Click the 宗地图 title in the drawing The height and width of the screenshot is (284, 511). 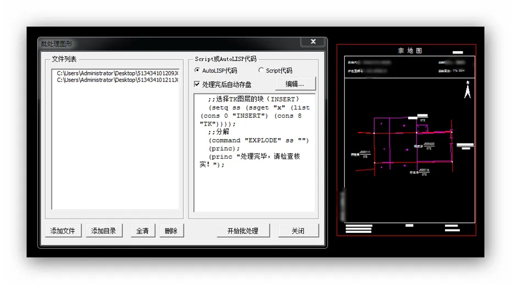coord(410,51)
